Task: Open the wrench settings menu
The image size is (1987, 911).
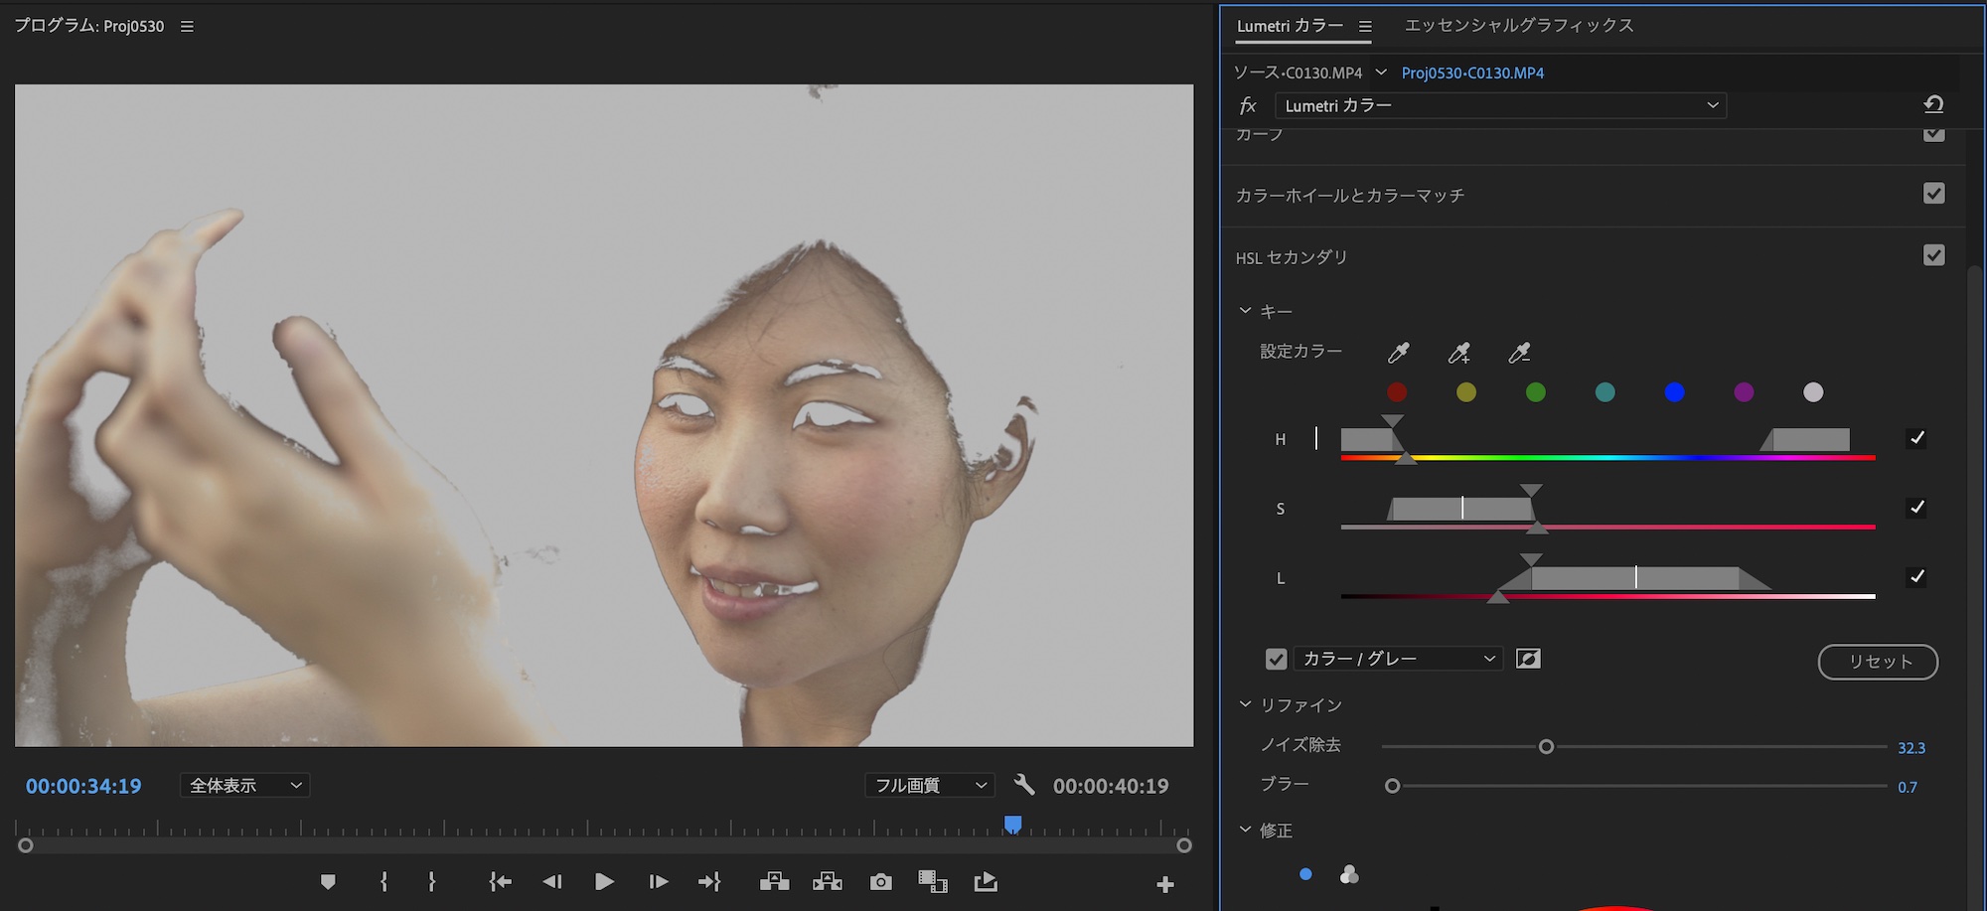Action: click(1024, 785)
